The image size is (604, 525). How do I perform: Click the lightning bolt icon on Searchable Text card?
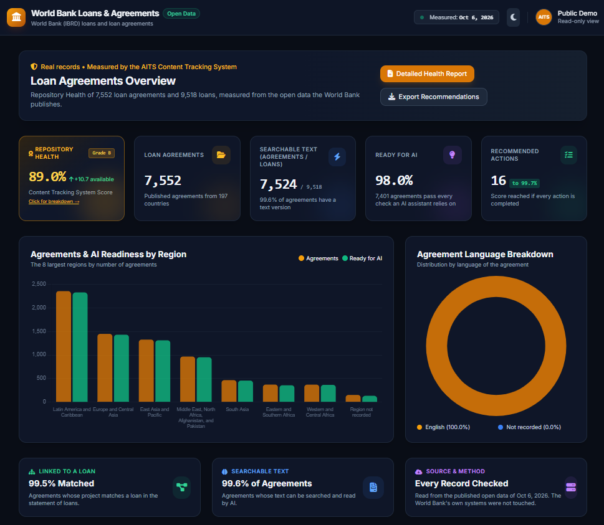[x=337, y=157]
